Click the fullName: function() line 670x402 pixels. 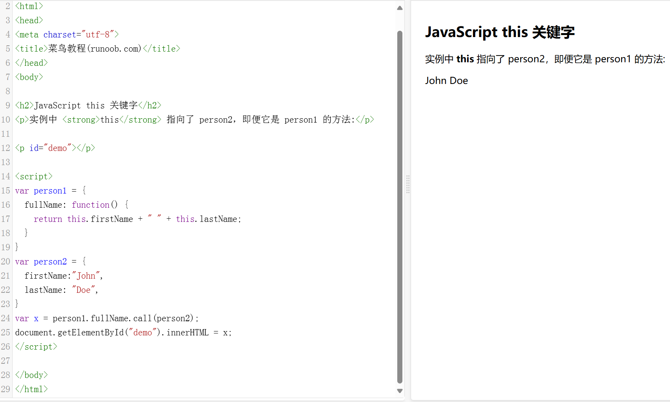76,205
